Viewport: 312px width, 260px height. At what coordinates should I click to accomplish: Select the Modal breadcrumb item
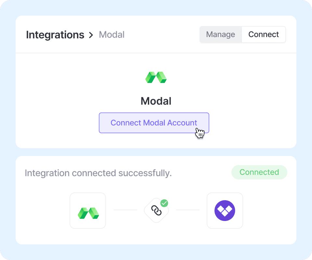click(x=111, y=35)
